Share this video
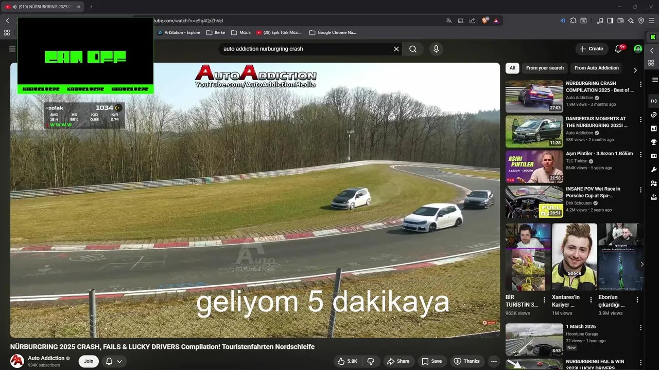 click(398, 361)
